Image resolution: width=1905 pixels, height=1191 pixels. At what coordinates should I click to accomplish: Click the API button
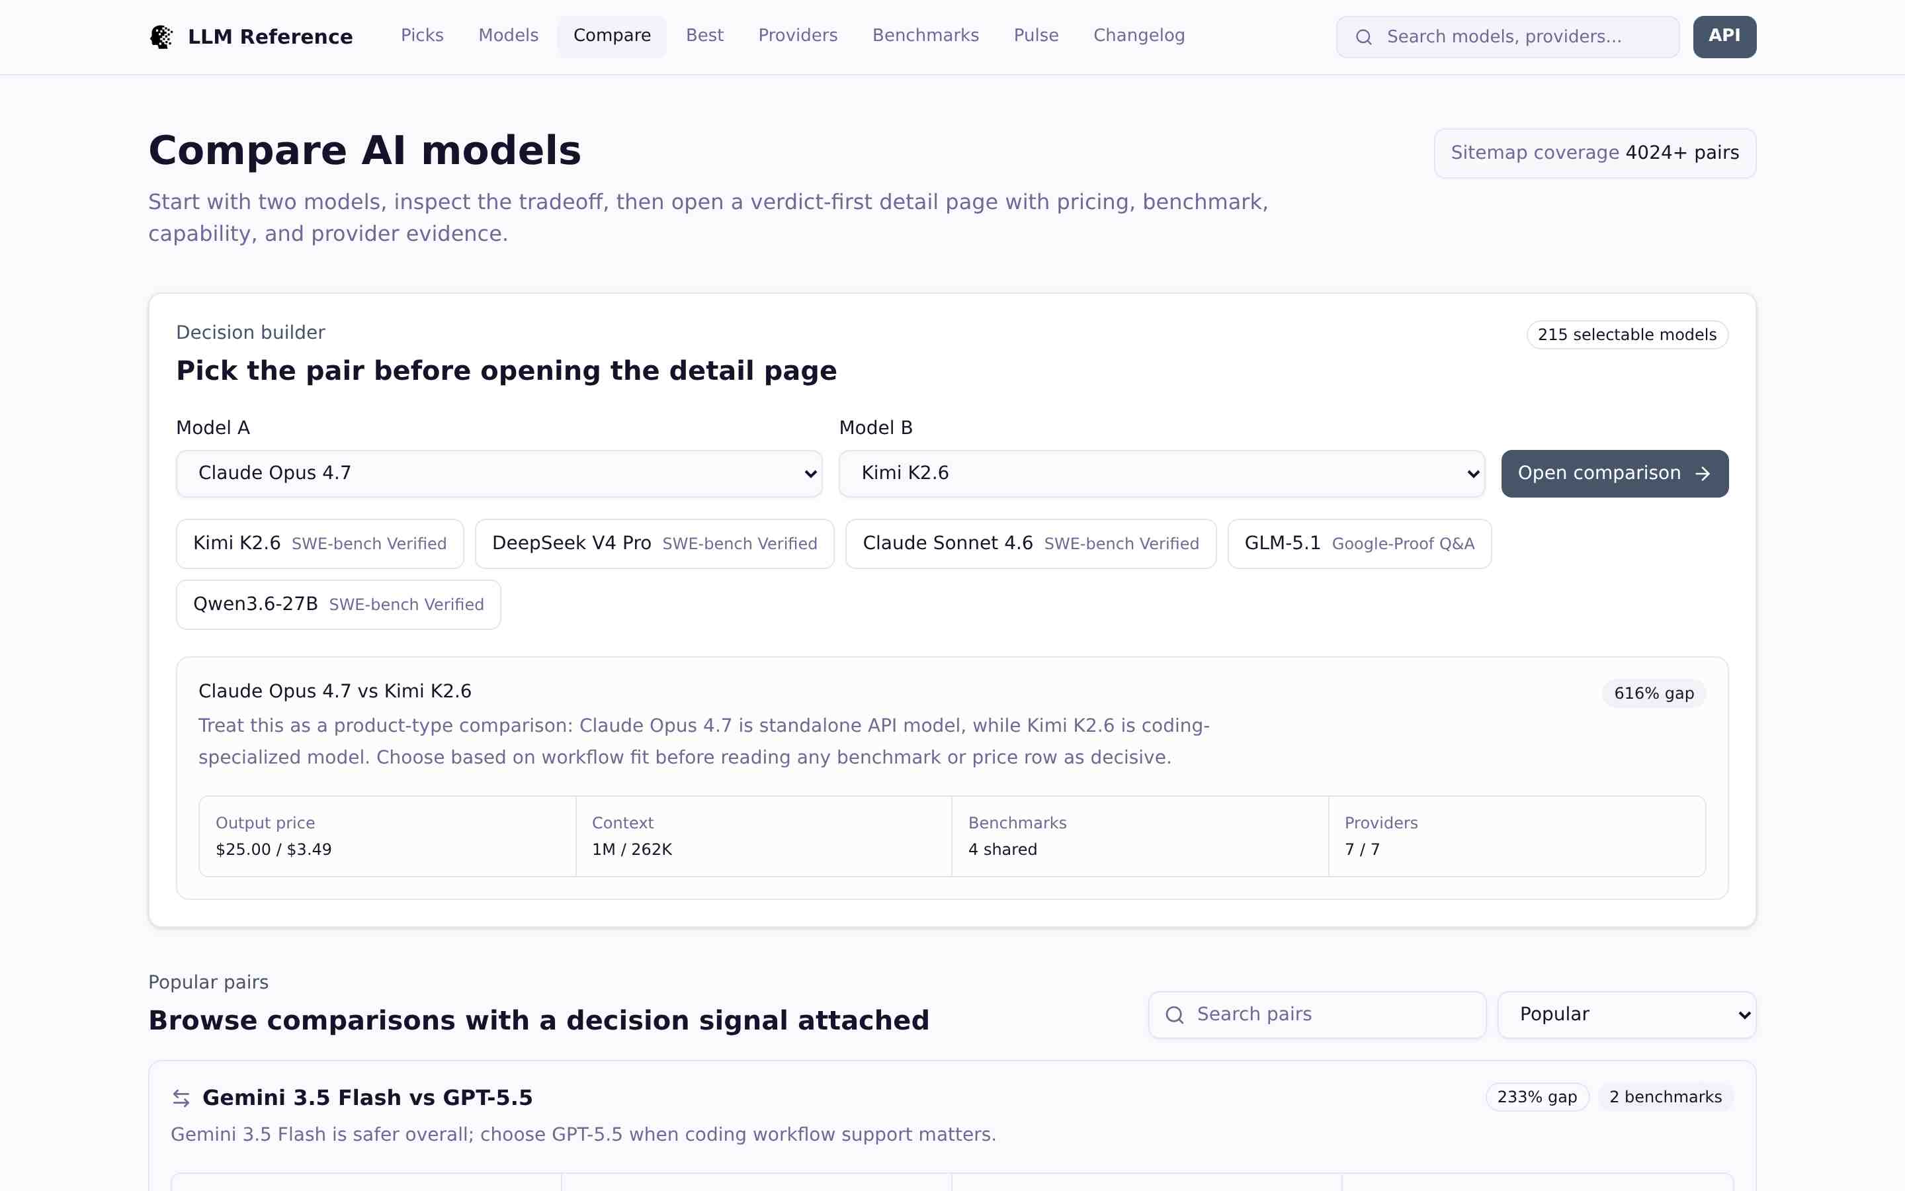[1724, 36]
